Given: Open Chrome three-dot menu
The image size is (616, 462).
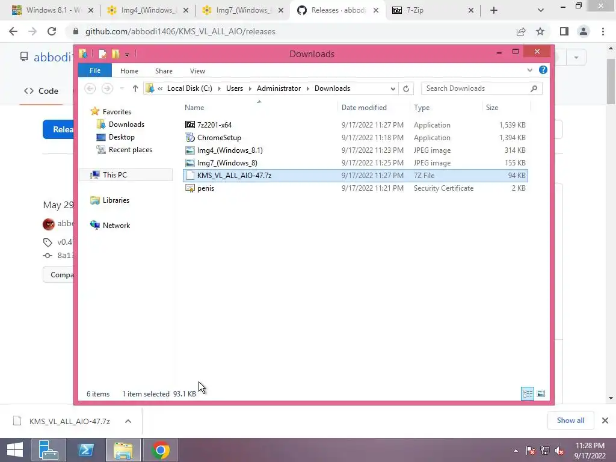Looking at the screenshot, I should (603, 31).
